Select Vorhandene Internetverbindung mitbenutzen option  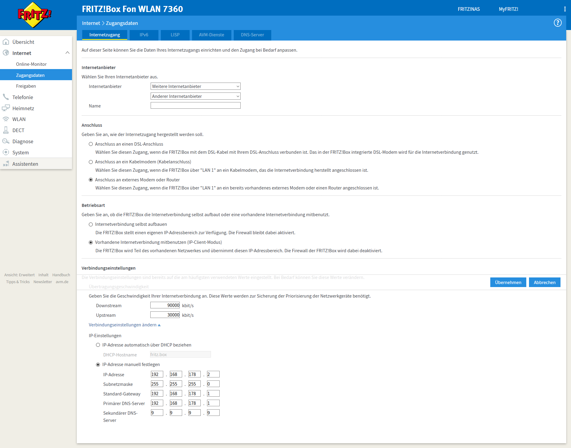pyautogui.click(x=91, y=242)
